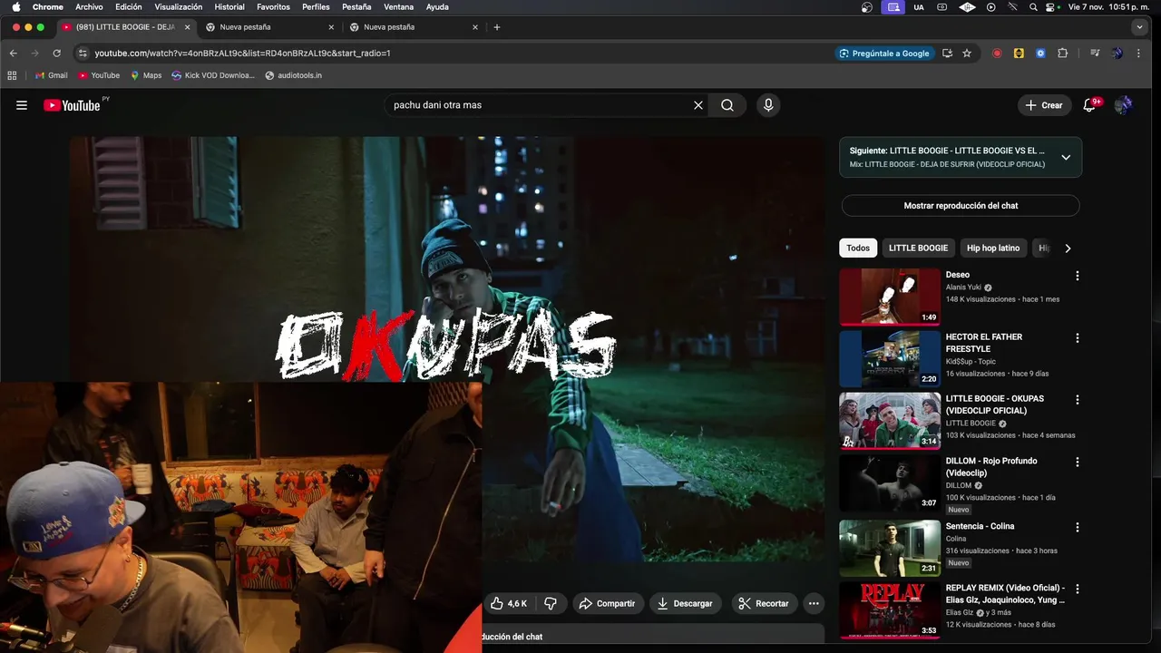
Task: Select the LITTLE BOOGIE filter chip
Action: point(918,249)
